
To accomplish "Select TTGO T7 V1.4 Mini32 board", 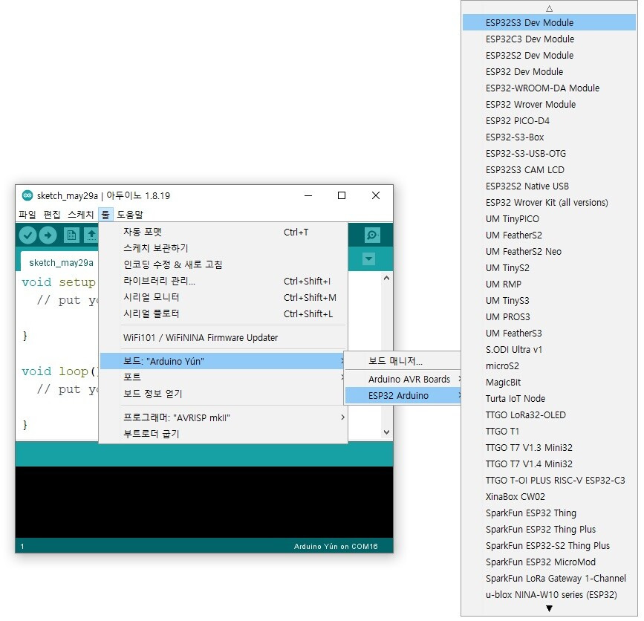I will [x=549, y=464].
